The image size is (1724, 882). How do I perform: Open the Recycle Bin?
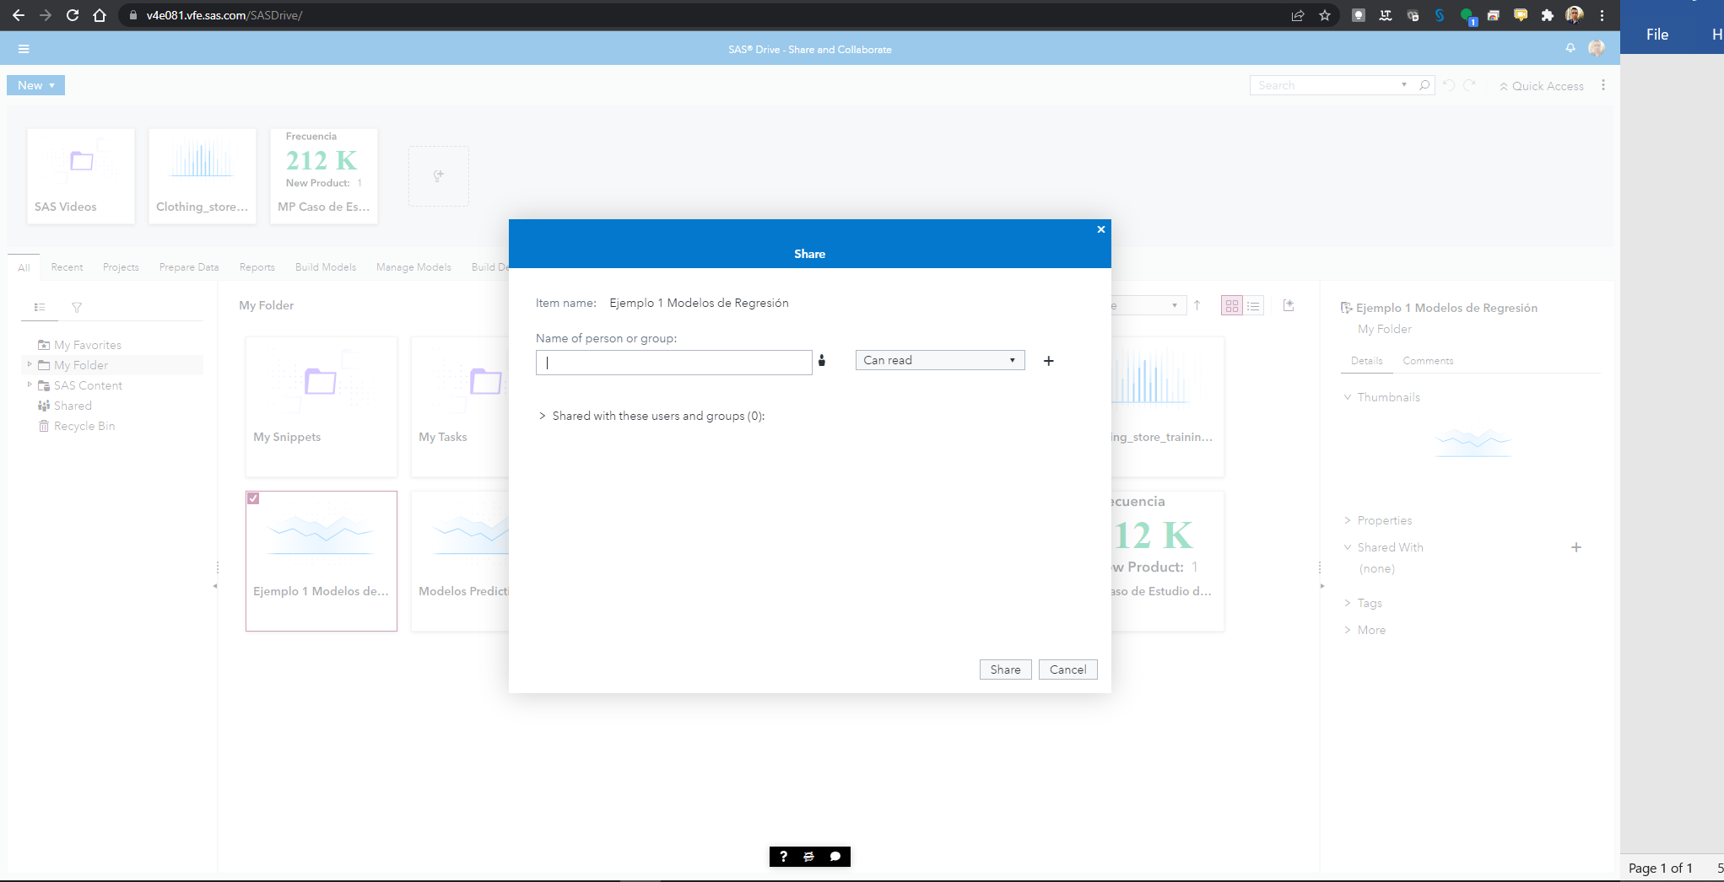click(84, 426)
